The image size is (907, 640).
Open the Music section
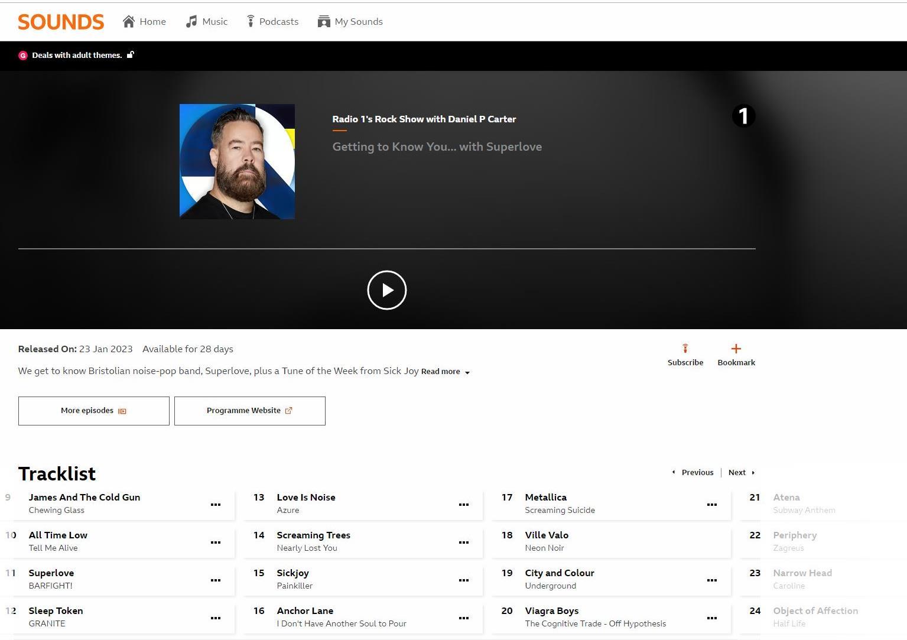click(206, 22)
